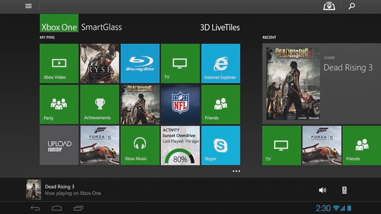Open the Xbox Music tile
The width and height of the screenshot is (381, 214).
tap(140, 145)
